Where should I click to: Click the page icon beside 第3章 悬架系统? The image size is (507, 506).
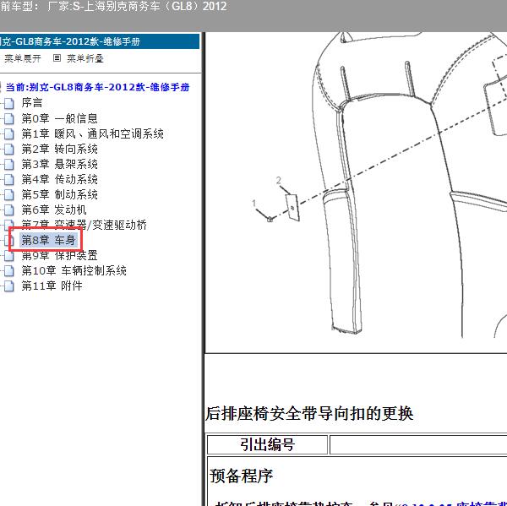9,164
